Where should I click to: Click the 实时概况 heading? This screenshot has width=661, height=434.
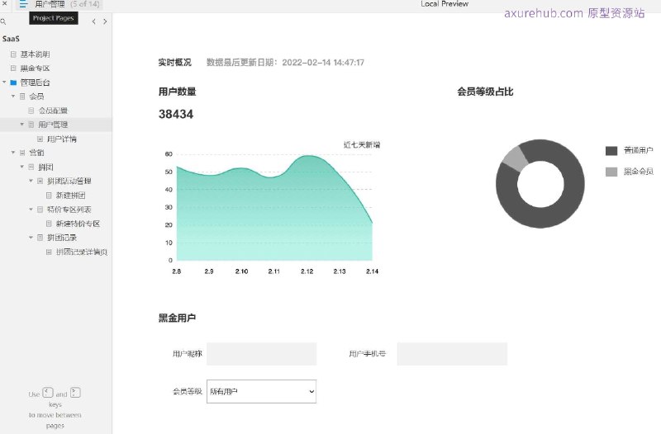(x=175, y=63)
